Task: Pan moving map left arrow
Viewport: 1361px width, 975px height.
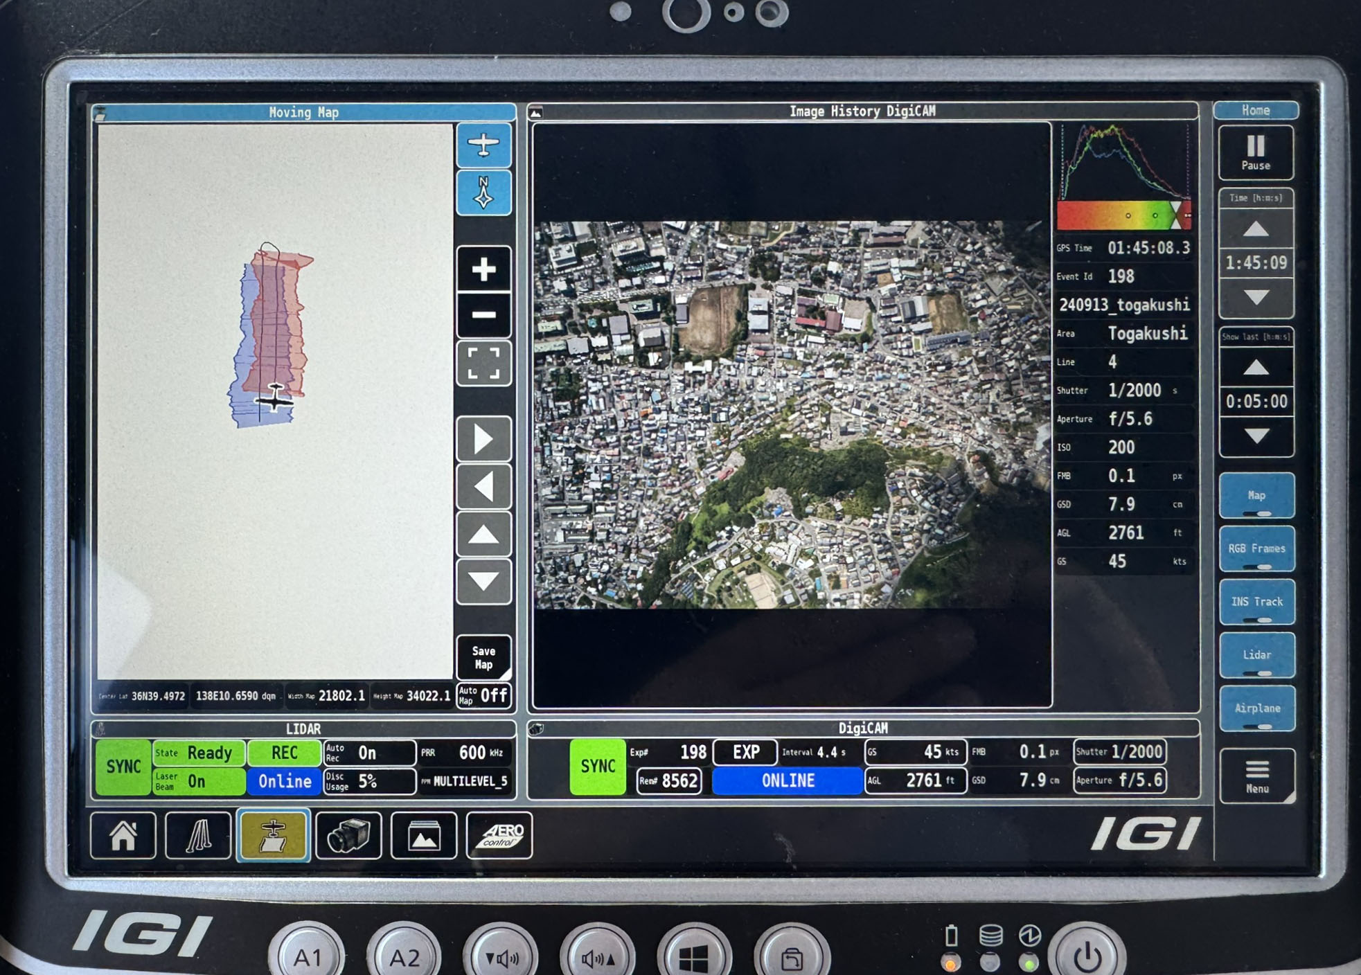Action: (483, 486)
